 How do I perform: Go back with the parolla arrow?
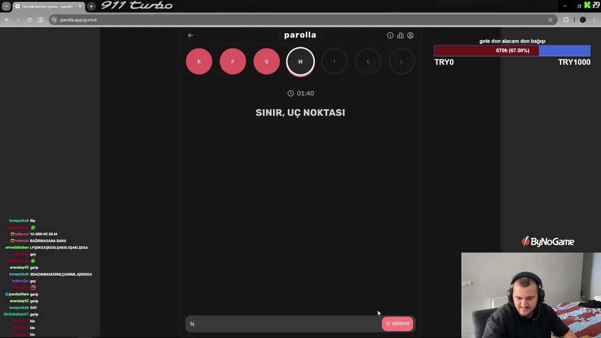(191, 35)
